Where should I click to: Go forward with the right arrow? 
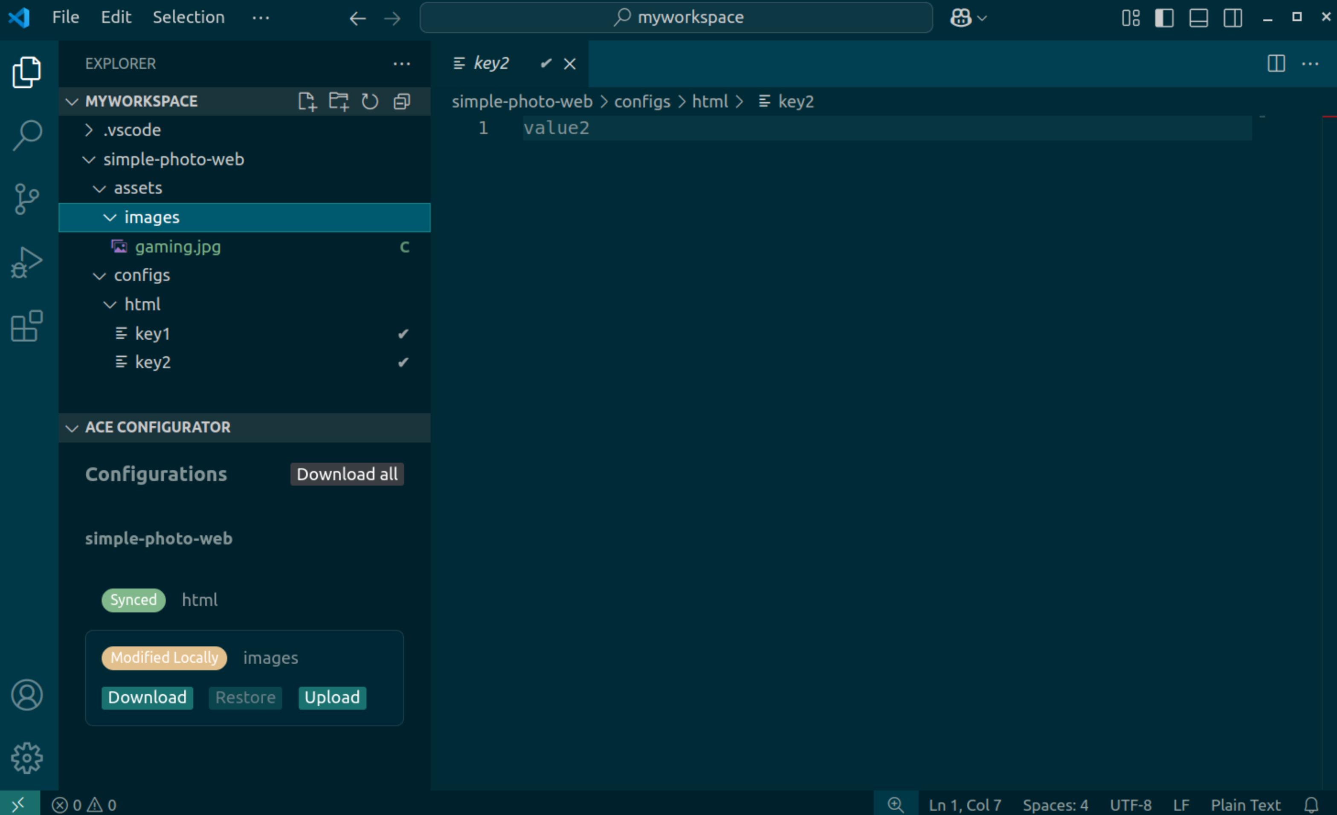point(392,18)
